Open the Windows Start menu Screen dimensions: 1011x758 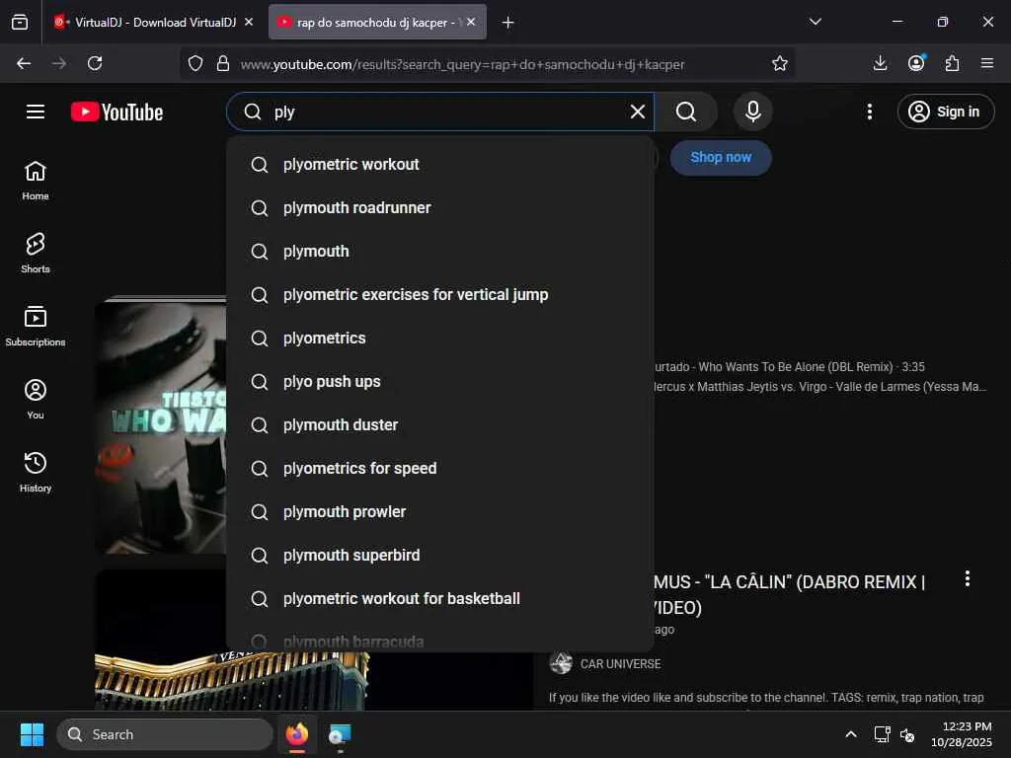point(32,734)
